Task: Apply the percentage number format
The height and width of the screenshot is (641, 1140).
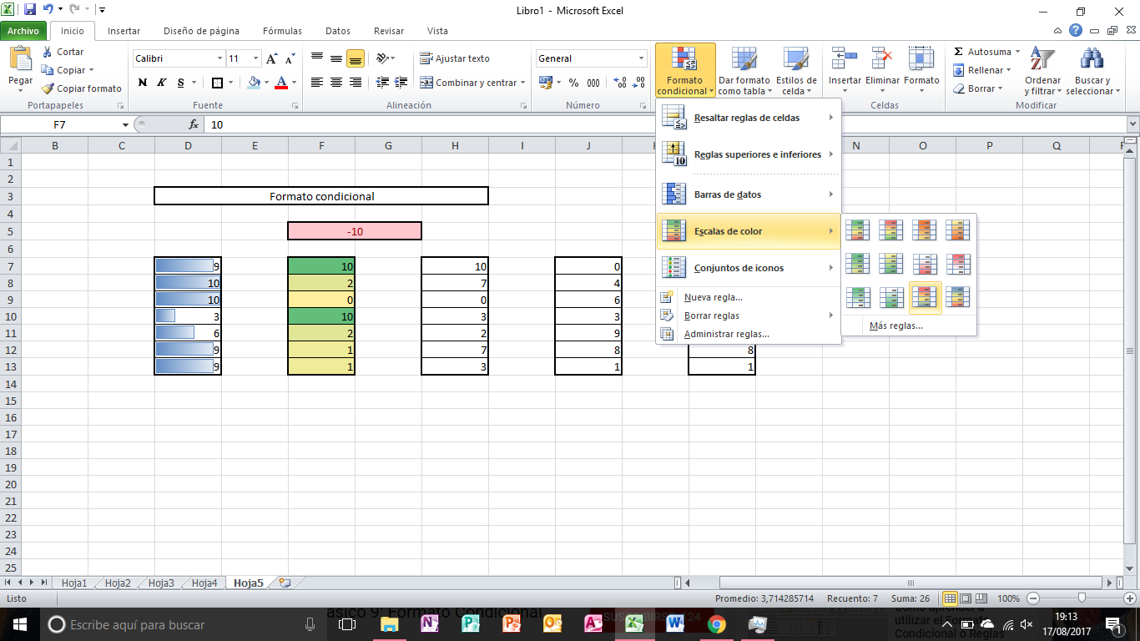Action: 573,83
